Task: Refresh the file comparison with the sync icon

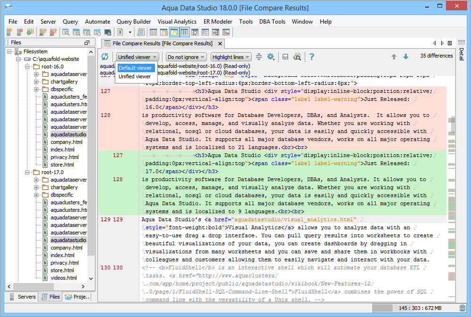Action: (104, 57)
